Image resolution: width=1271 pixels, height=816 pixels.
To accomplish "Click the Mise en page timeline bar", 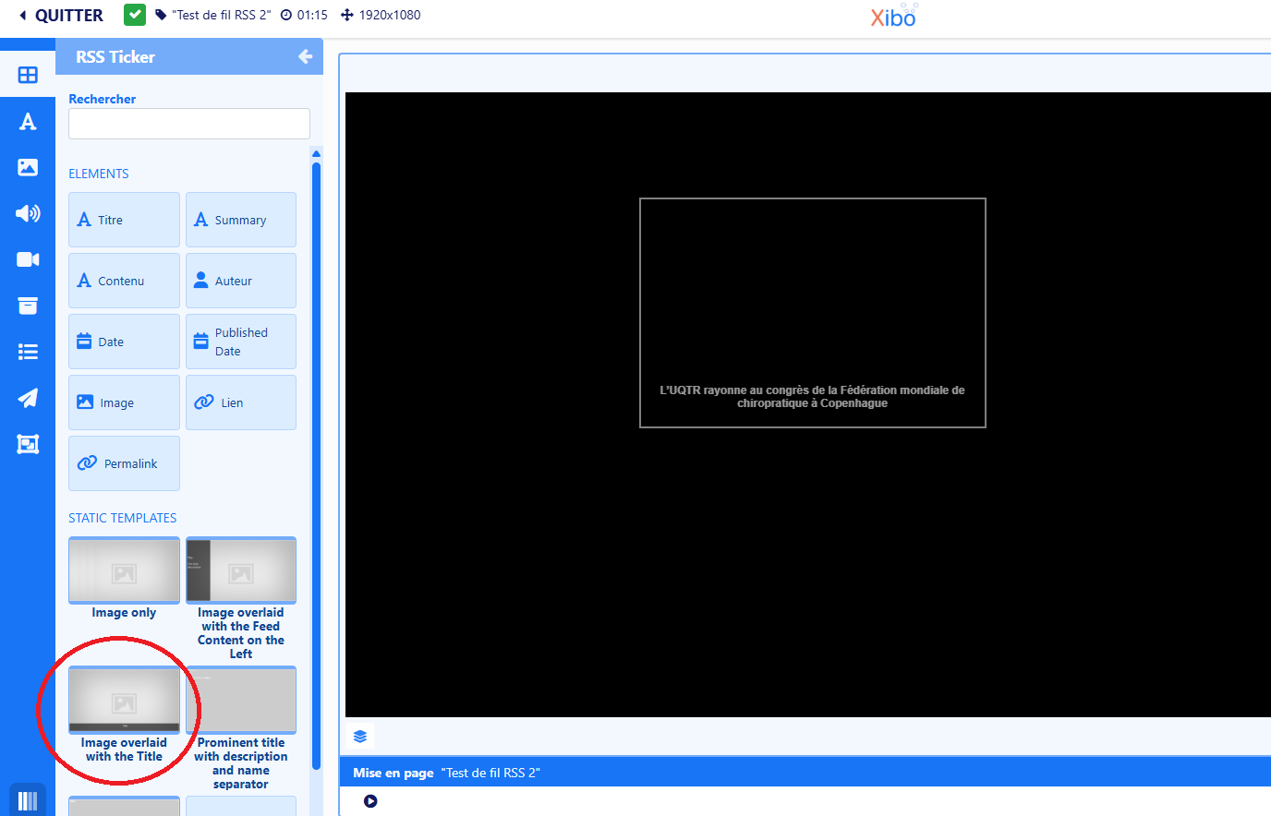I will tap(805, 773).
